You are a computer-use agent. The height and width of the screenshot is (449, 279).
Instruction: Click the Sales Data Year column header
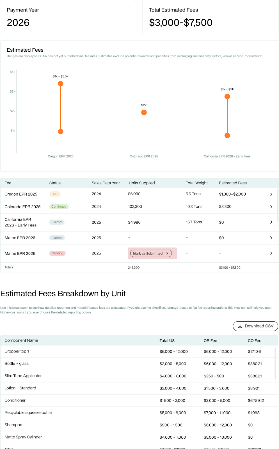point(106,183)
